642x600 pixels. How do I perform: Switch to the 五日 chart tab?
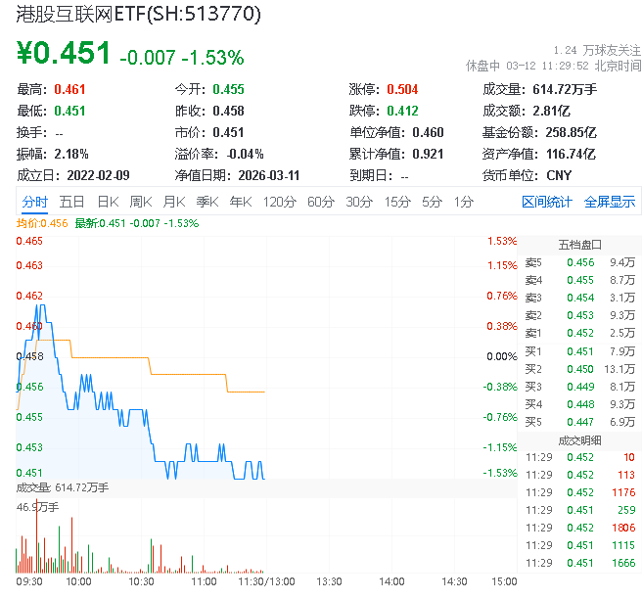click(71, 202)
